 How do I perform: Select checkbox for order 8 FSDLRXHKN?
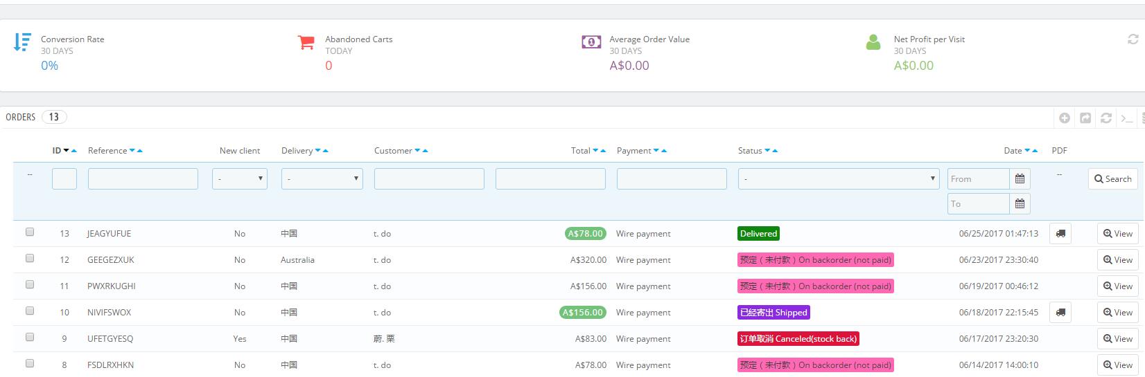click(30, 364)
